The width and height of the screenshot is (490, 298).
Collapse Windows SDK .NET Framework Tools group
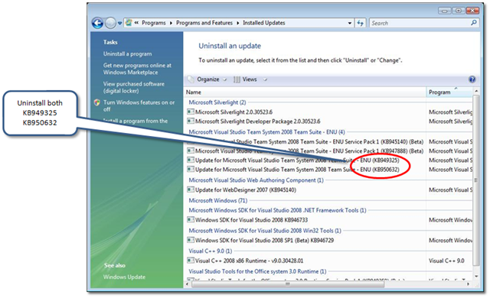[277, 210]
